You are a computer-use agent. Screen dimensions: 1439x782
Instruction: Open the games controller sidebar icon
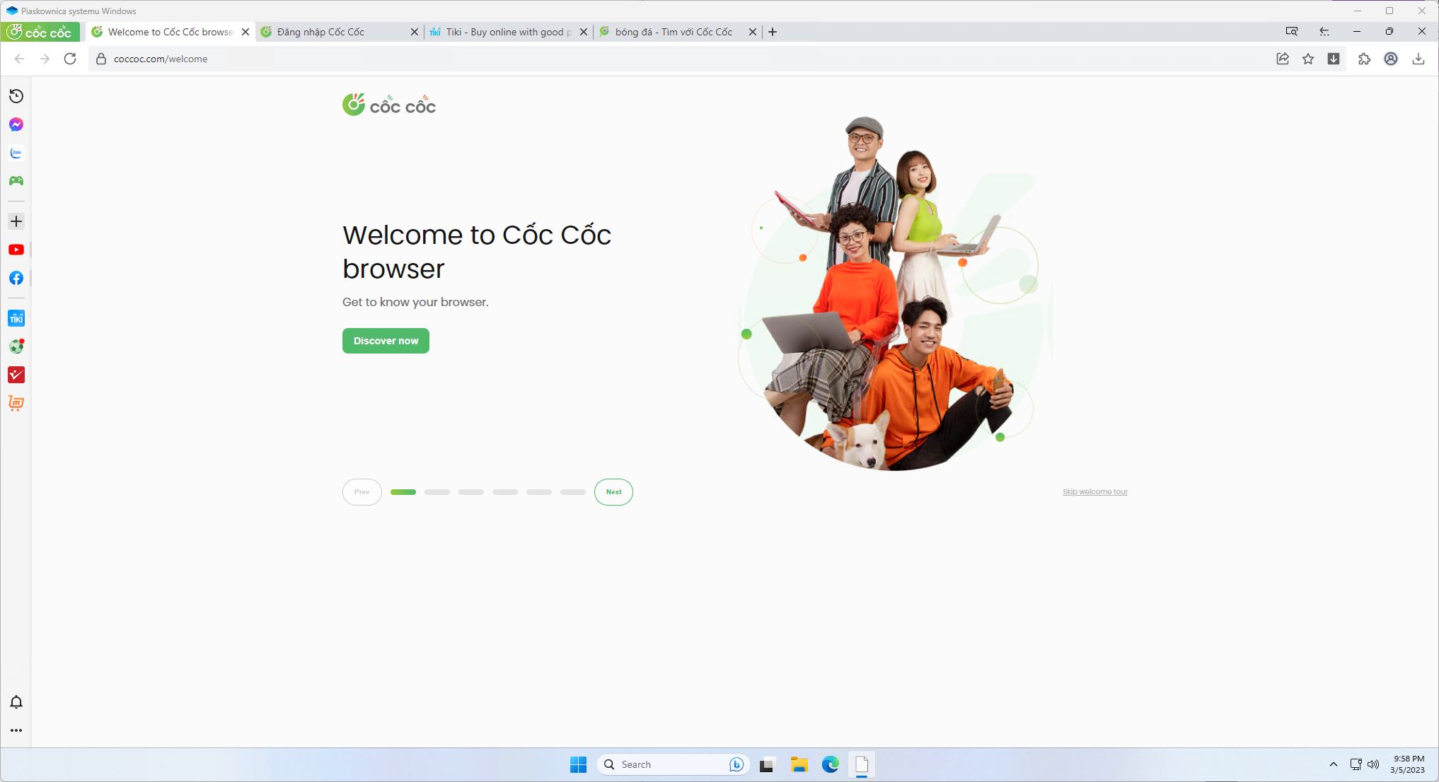[x=16, y=181]
